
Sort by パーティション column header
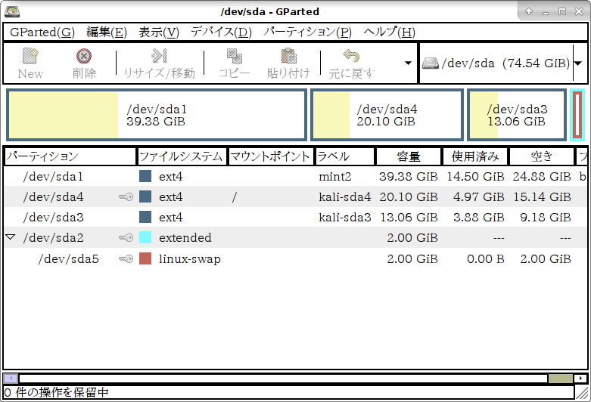[70, 156]
